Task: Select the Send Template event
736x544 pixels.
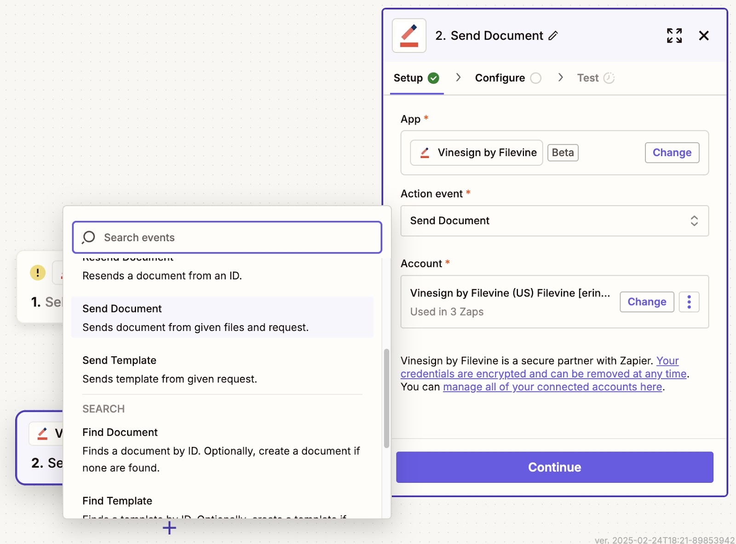Action: 222,369
